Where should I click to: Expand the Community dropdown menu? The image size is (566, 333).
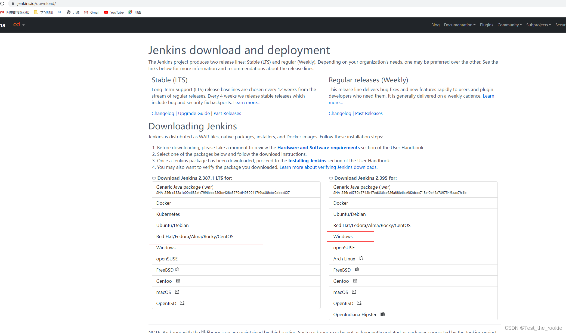click(509, 25)
